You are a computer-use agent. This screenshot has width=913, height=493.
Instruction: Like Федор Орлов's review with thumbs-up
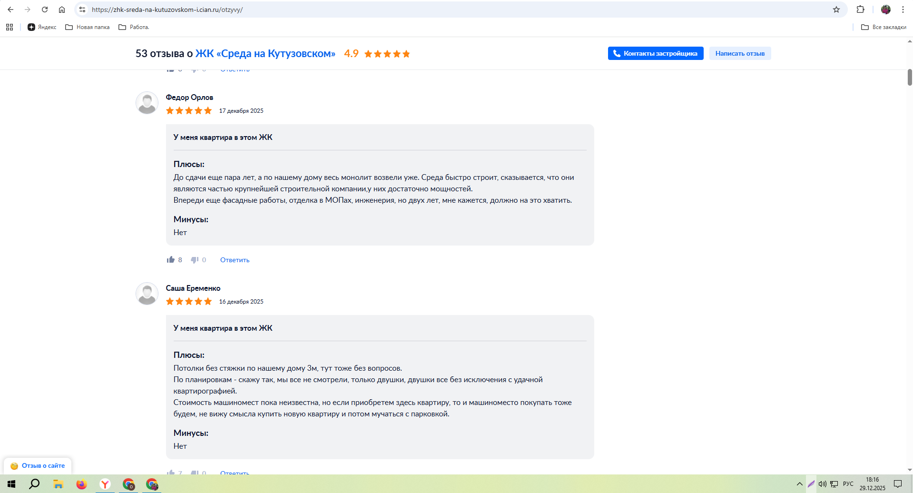click(x=171, y=260)
